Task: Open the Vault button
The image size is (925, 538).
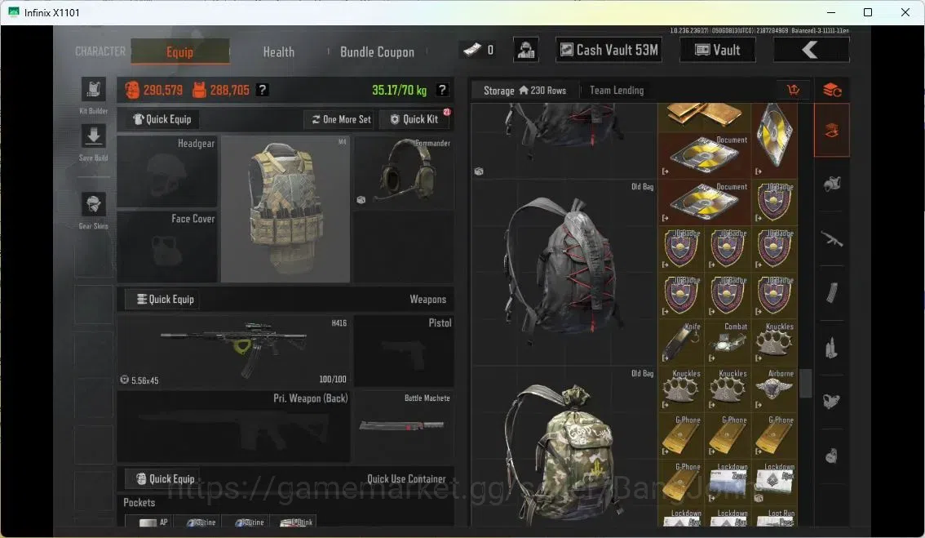Action: [717, 50]
